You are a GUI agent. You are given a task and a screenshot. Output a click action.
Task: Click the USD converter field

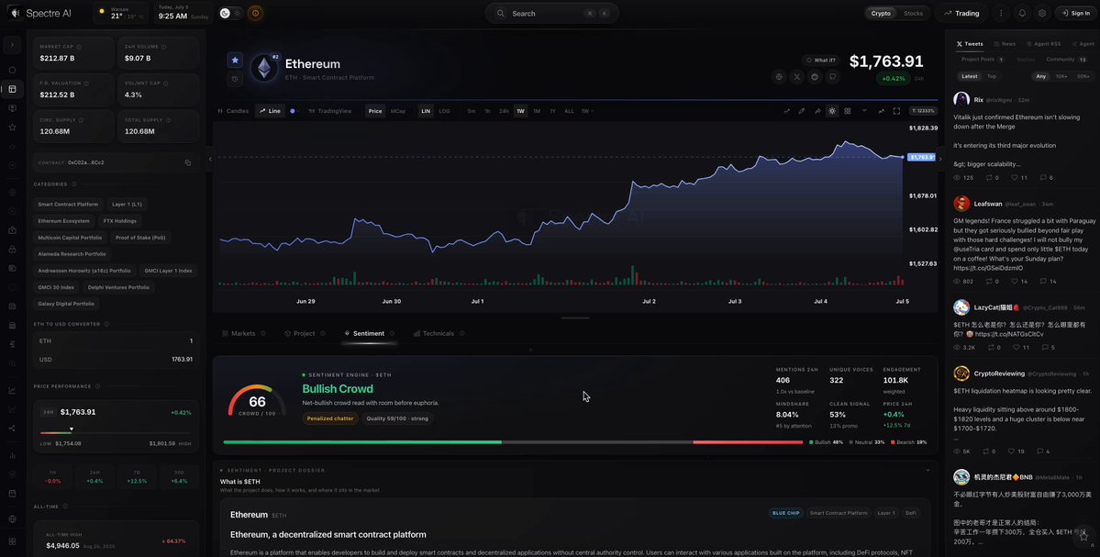116,359
